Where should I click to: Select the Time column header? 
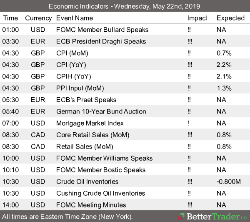click(x=10, y=18)
